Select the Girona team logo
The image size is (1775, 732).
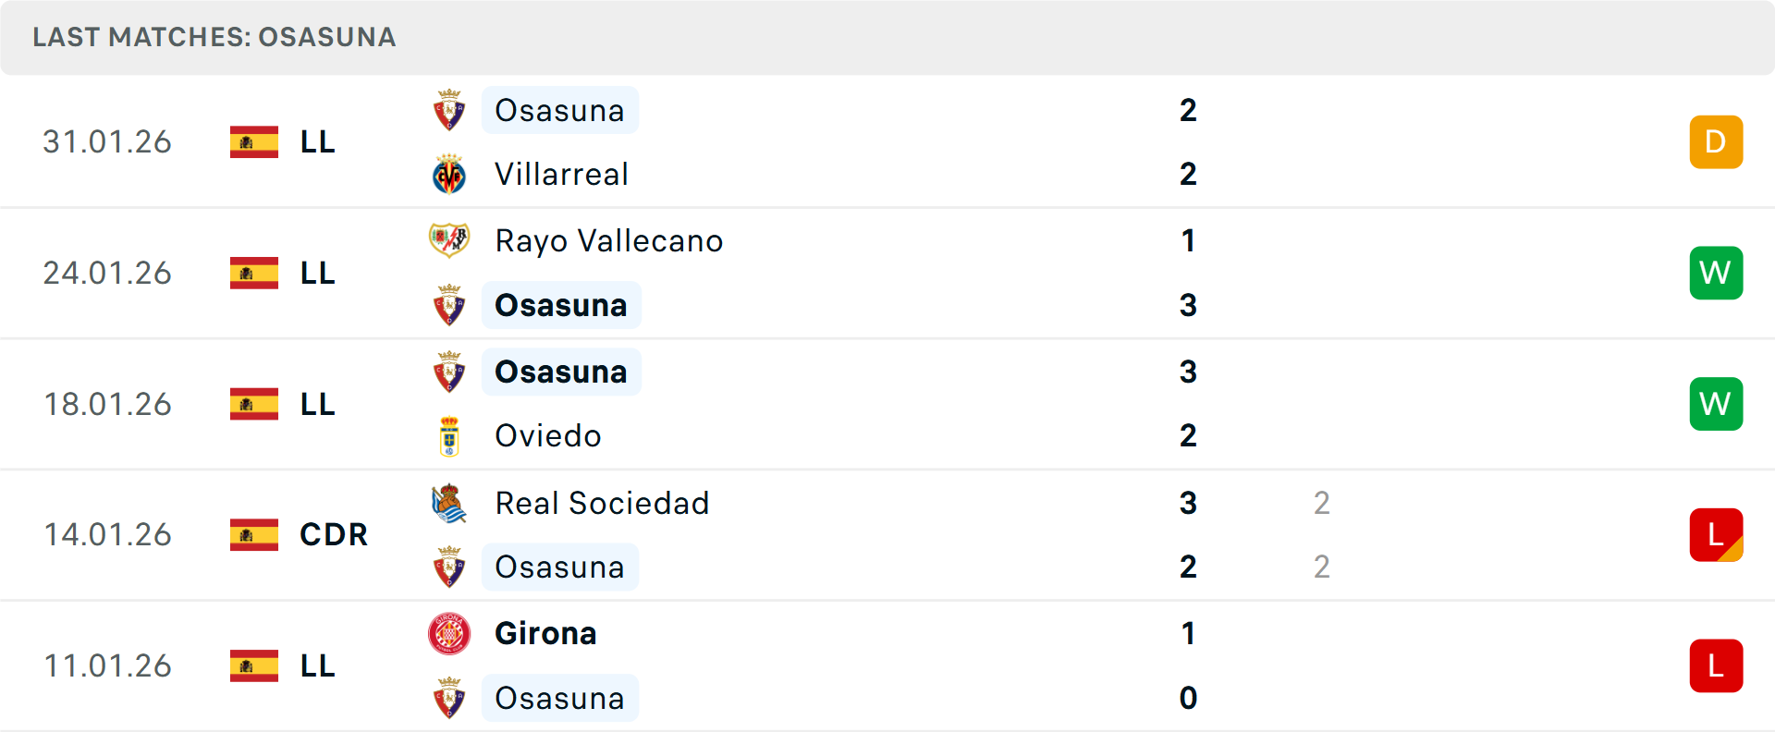(x=449, y=634)
